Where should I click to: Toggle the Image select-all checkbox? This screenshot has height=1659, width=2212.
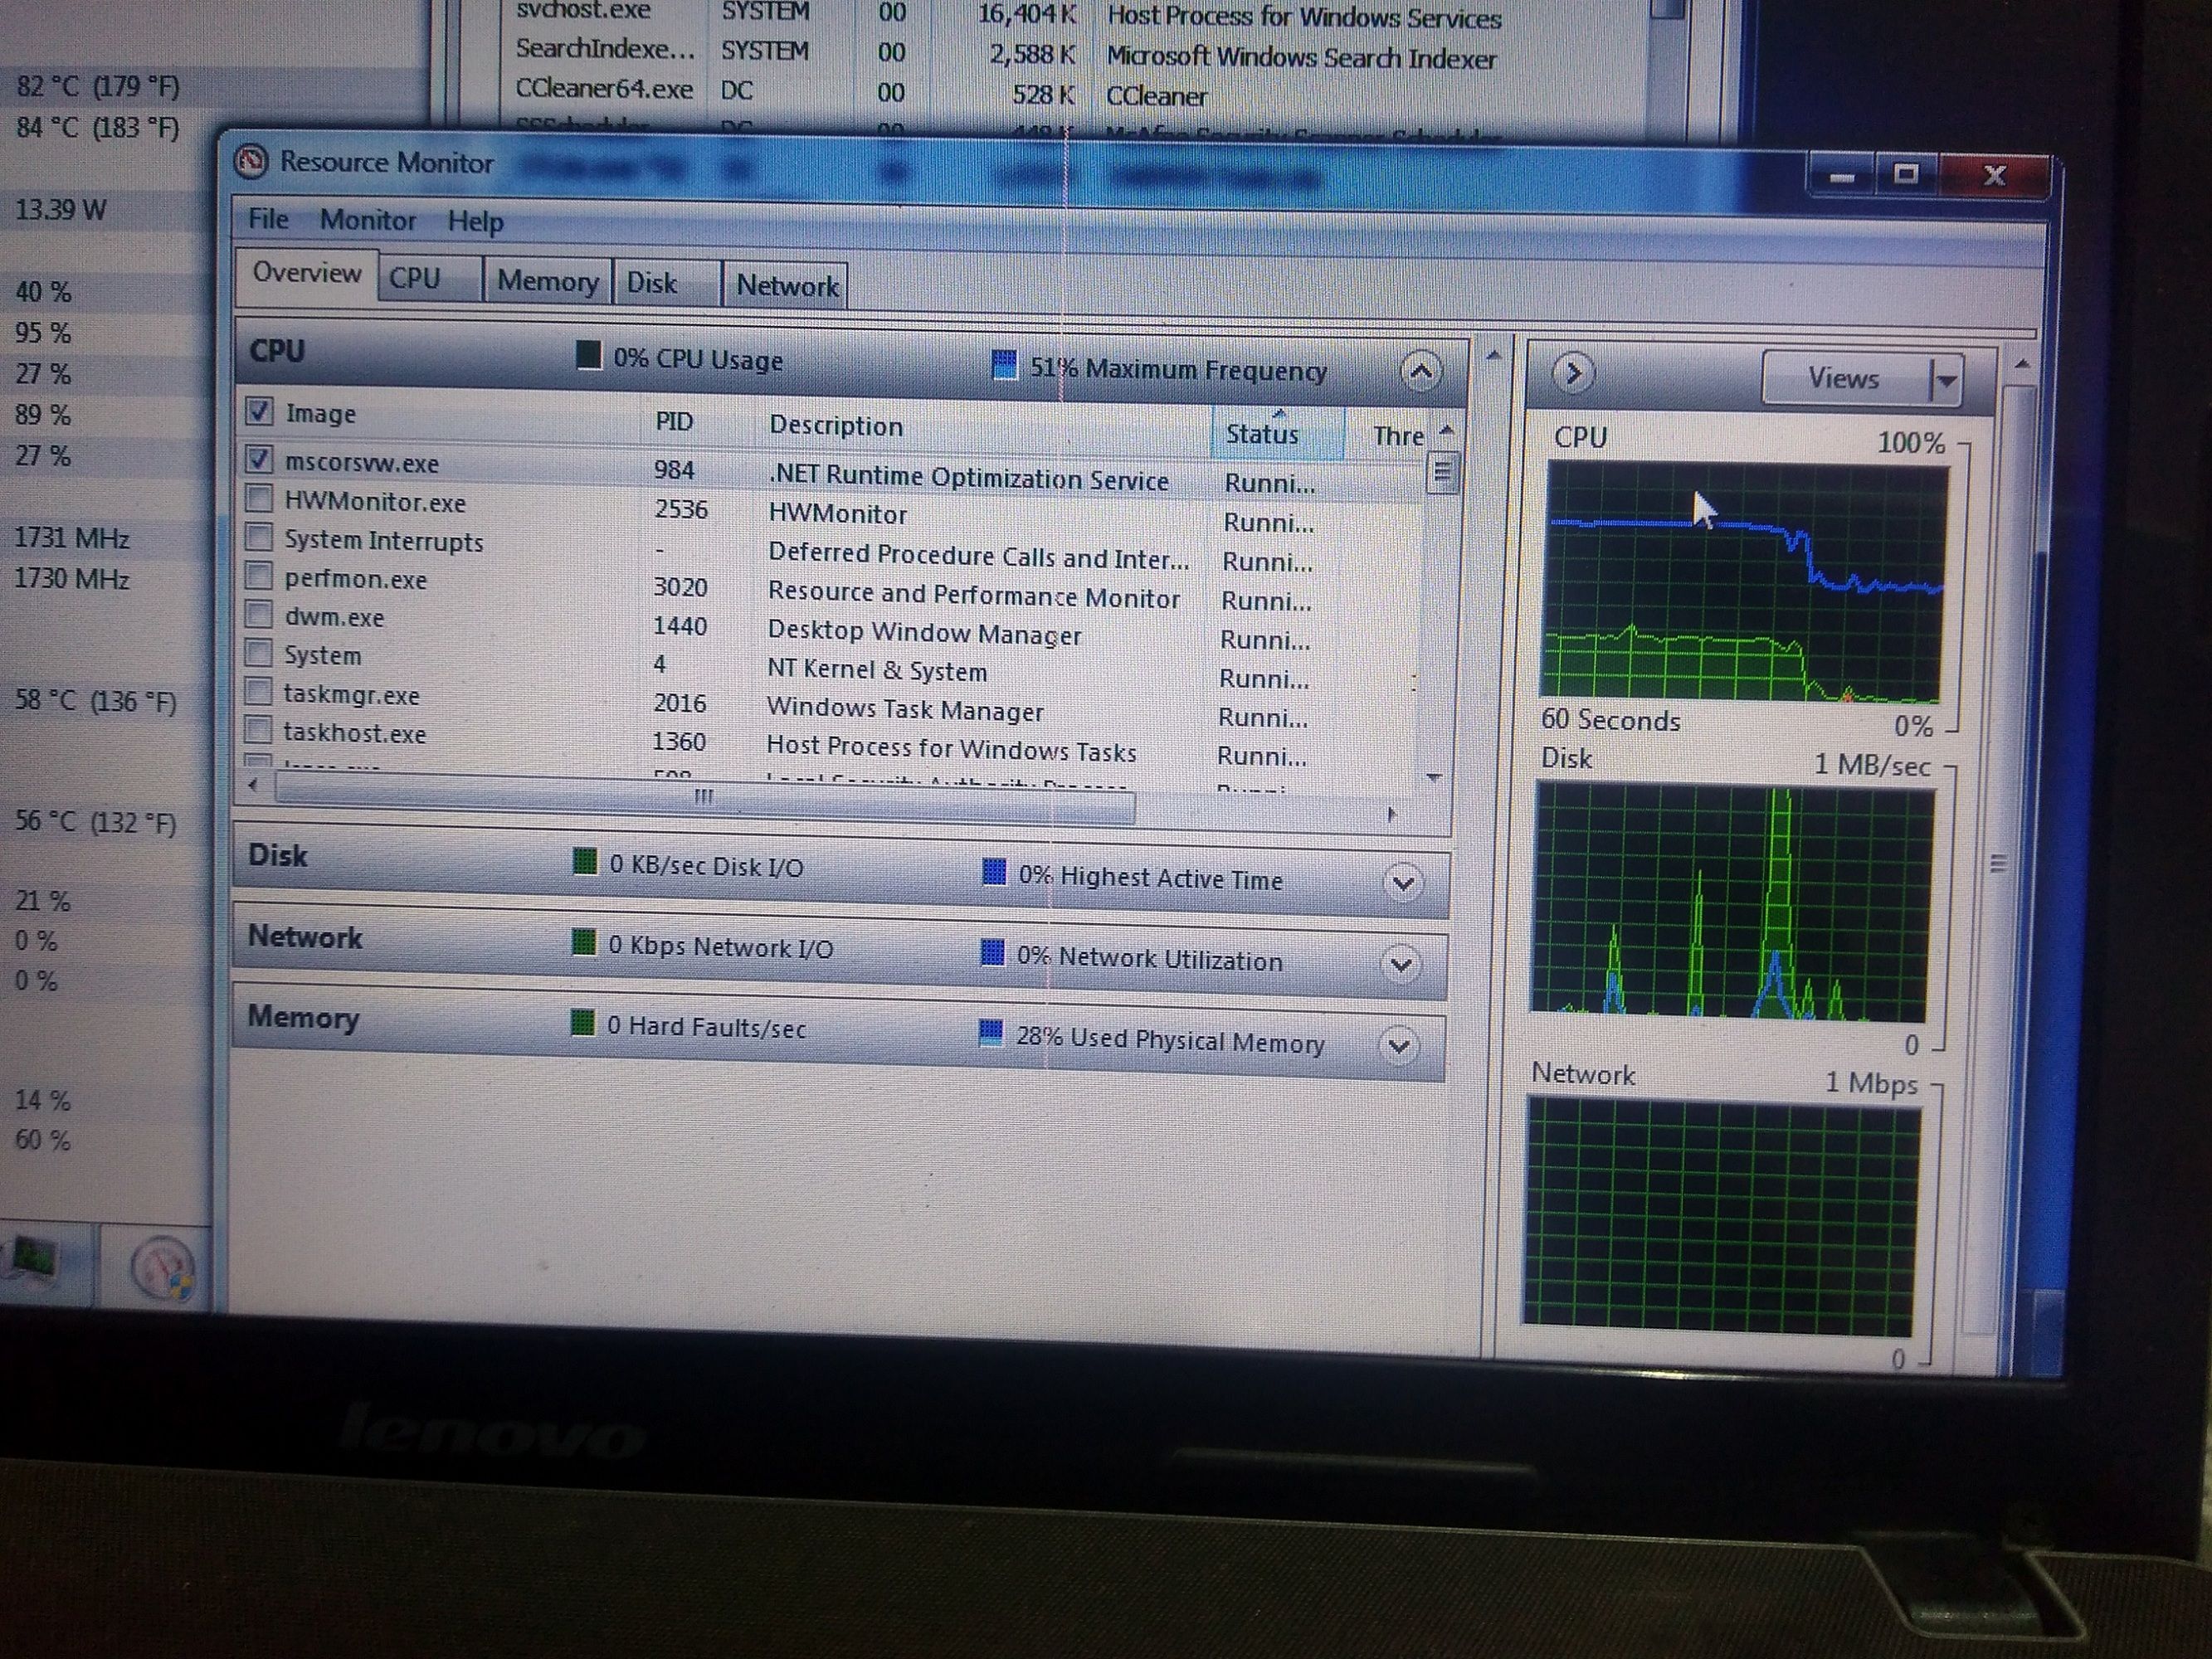(259, 411)
